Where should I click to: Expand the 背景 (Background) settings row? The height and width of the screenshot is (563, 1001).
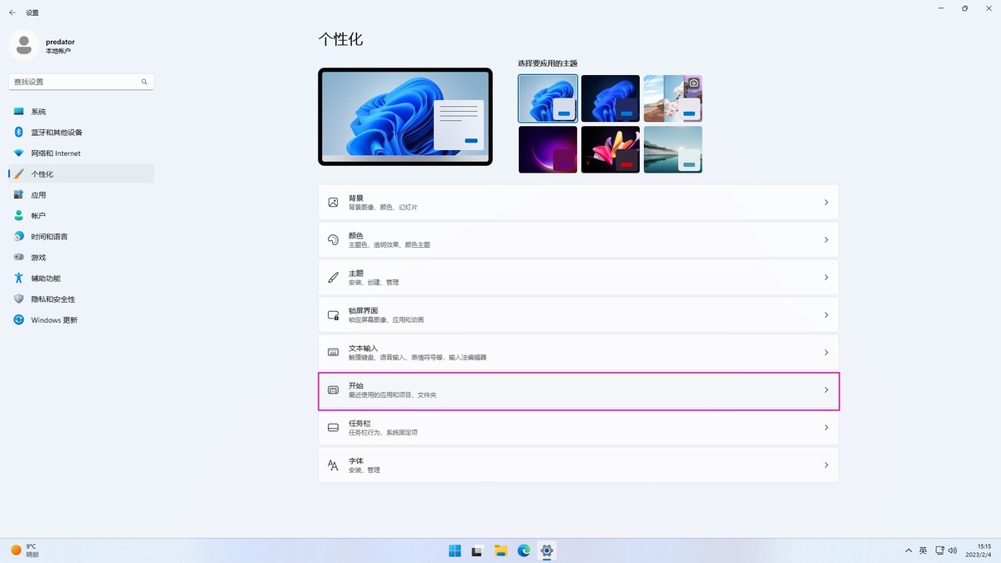tap(578, 202)
